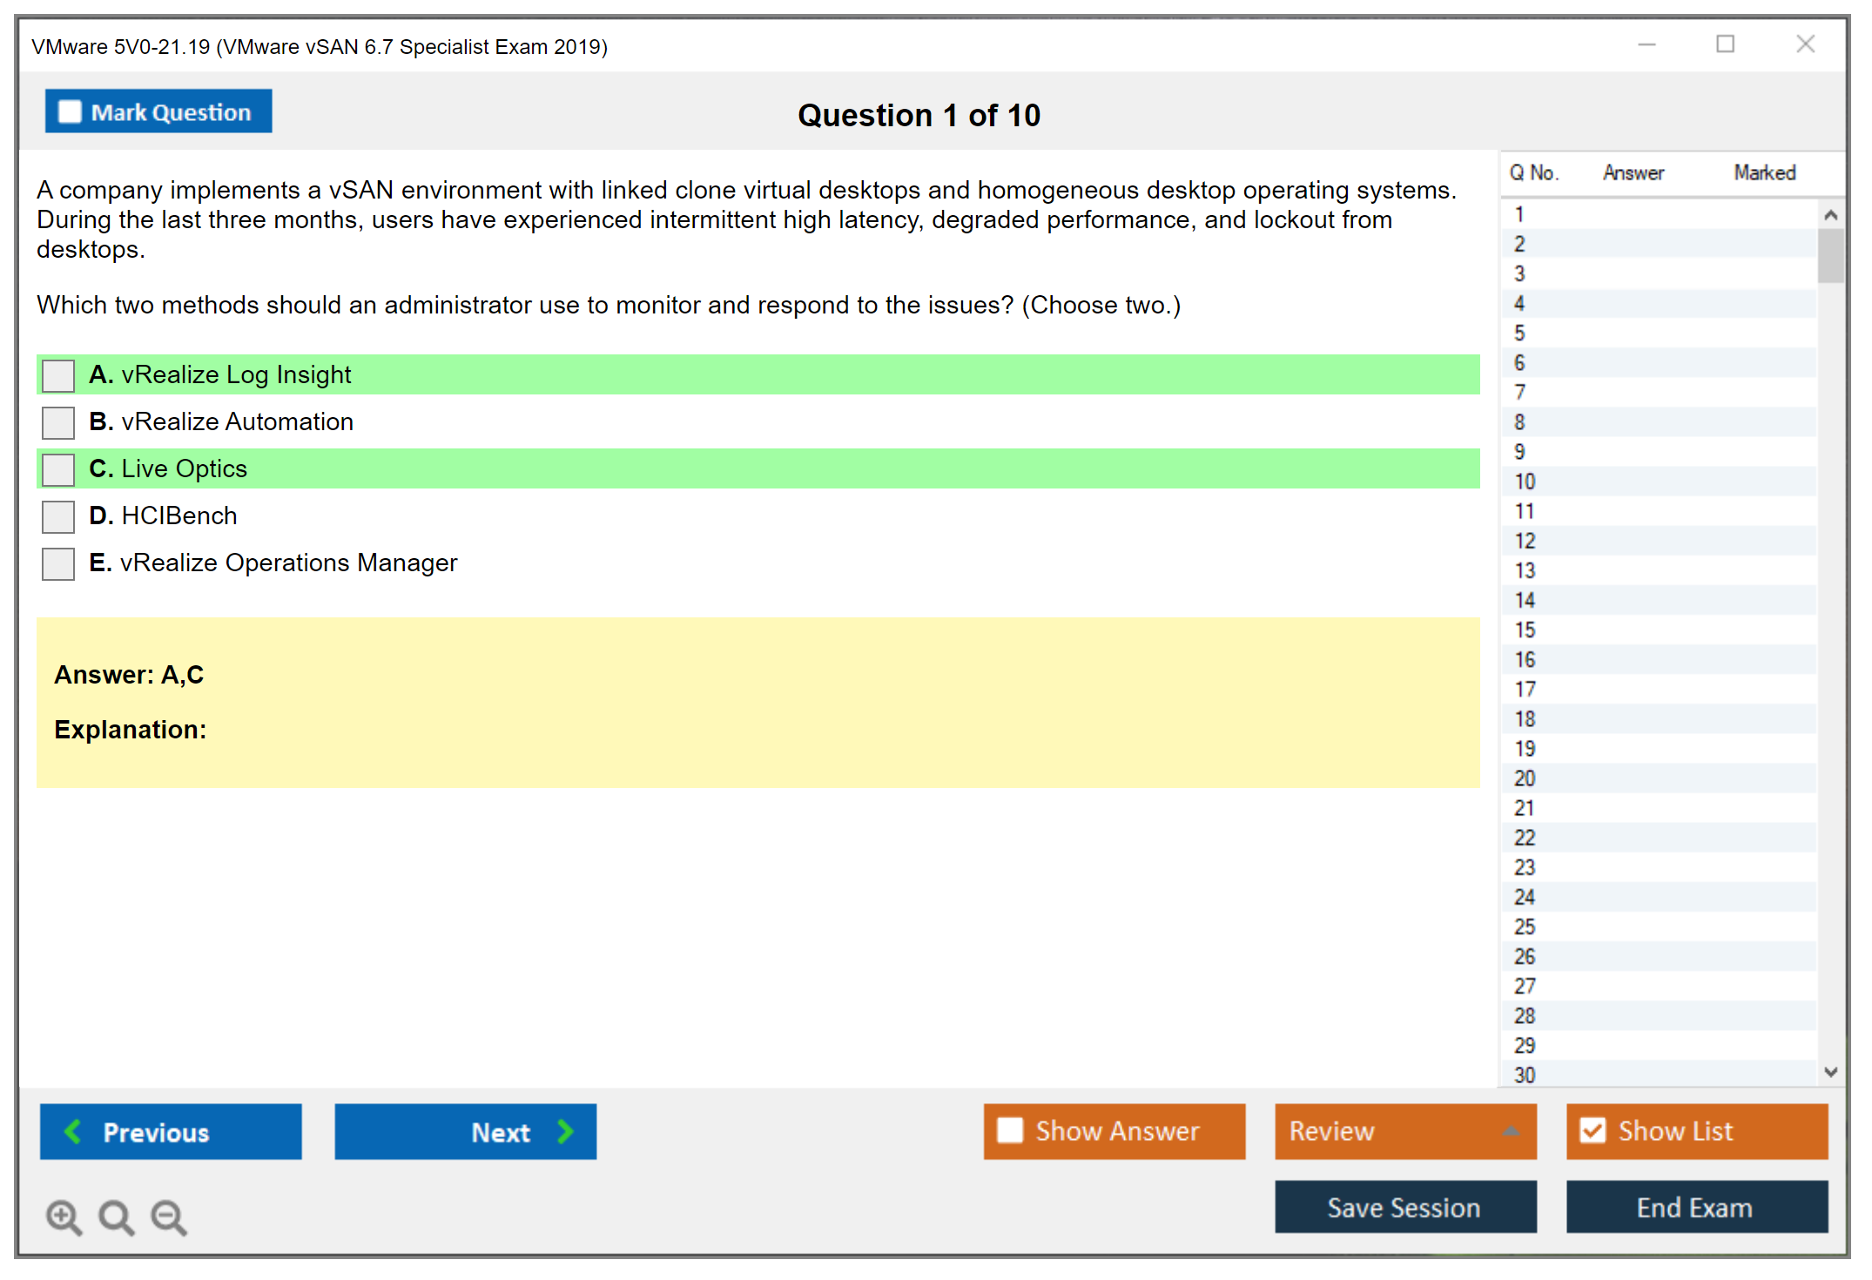Toggle the Show Answer checkbox
The height and width of the screenshot is (1280, 1872).
pyautogui.click(x=1010, y=1130)
